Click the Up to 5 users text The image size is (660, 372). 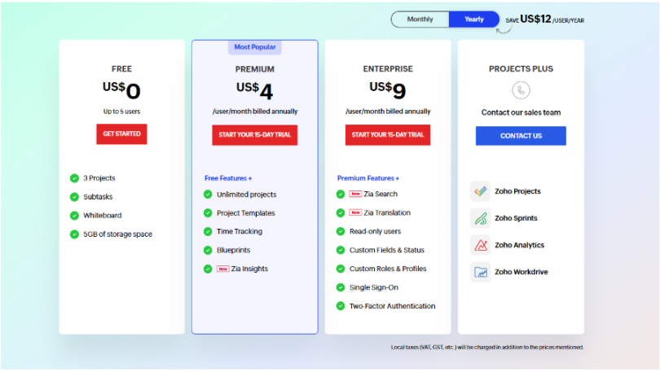tap(121, 112)
